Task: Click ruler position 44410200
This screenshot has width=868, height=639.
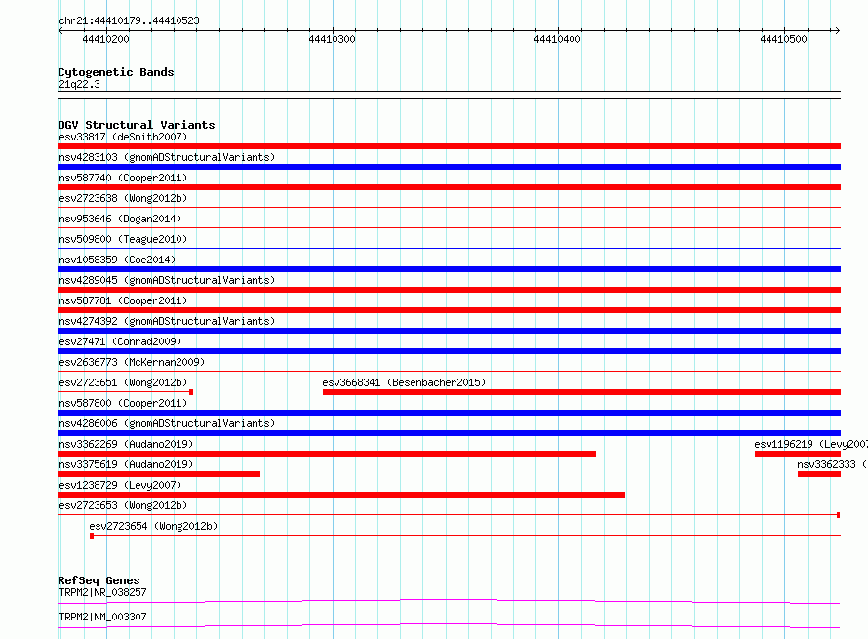Action: 105,39
